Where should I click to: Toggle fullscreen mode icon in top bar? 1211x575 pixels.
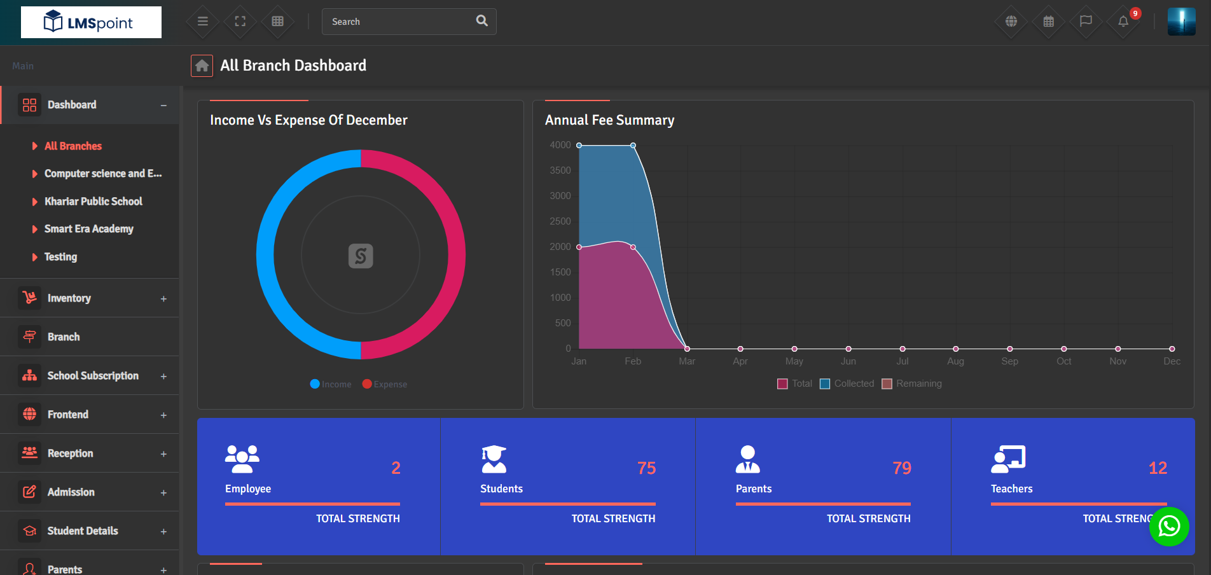[x=240, y=22]
